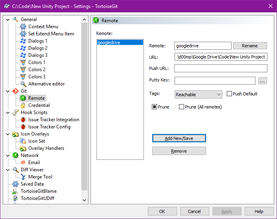Click the Rename button
This screenshot has width=277, height=219.
tap(250, 46)
